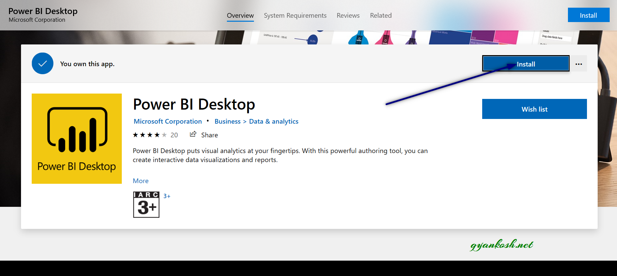The image size is (617, 276).
Task: Click 'Power BI Desktop' title in header
Action: pos(43,11)
